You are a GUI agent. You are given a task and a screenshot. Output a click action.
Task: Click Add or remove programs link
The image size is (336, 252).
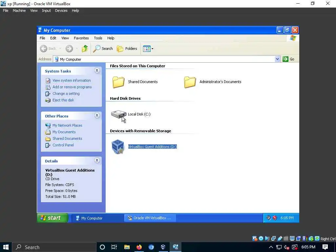(x=72, y=87)
